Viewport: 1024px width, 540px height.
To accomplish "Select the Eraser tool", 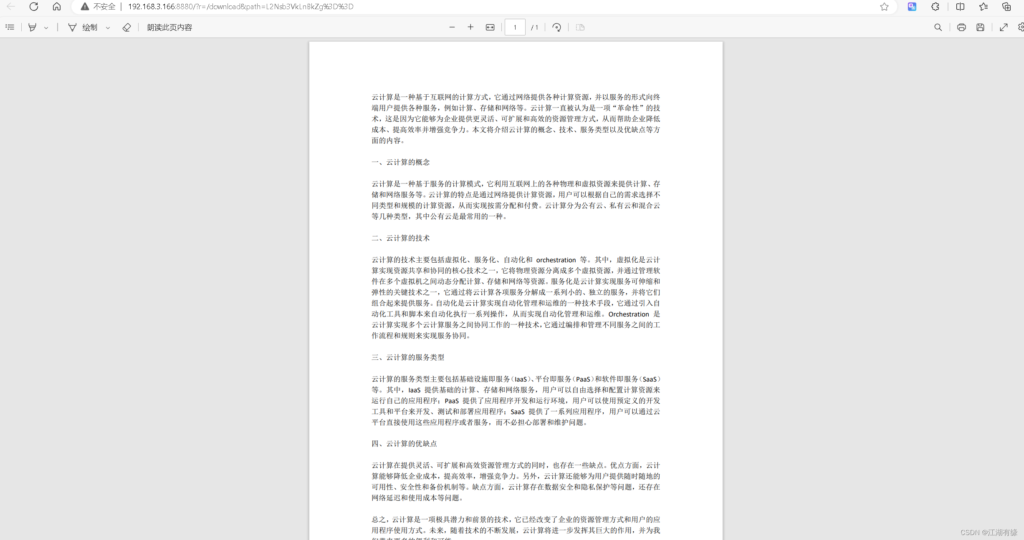I will (x=126, y=27).
